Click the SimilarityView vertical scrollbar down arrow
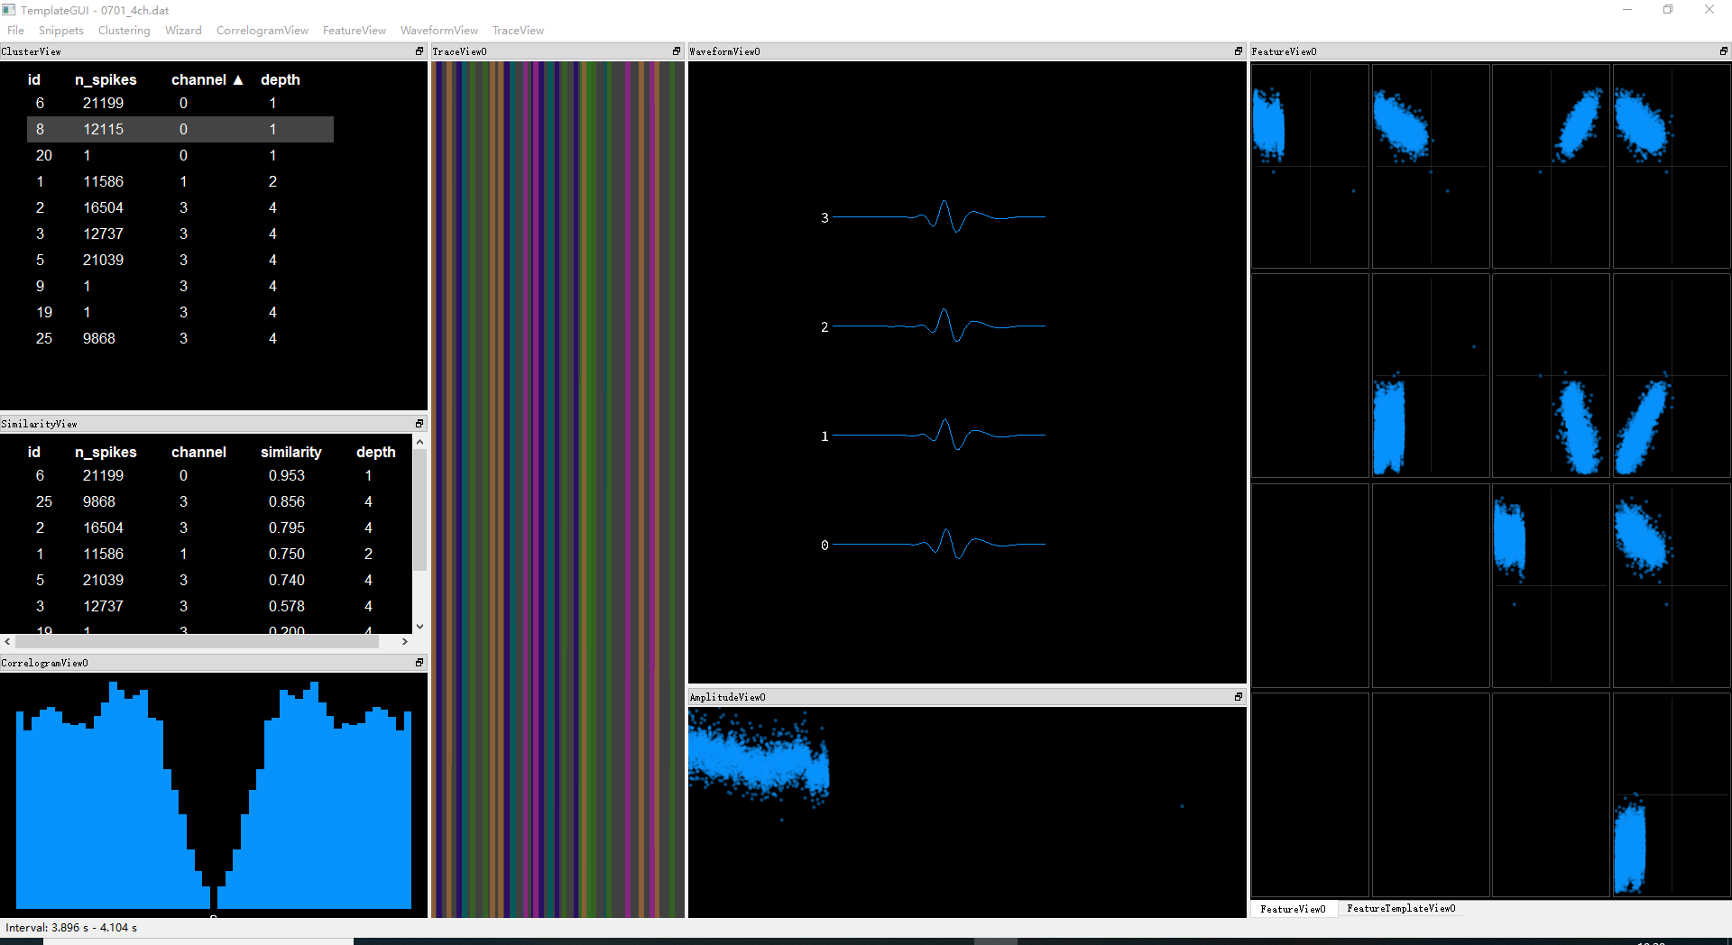The height and width of the screenshot is (945, 1732). coord(419,625)
